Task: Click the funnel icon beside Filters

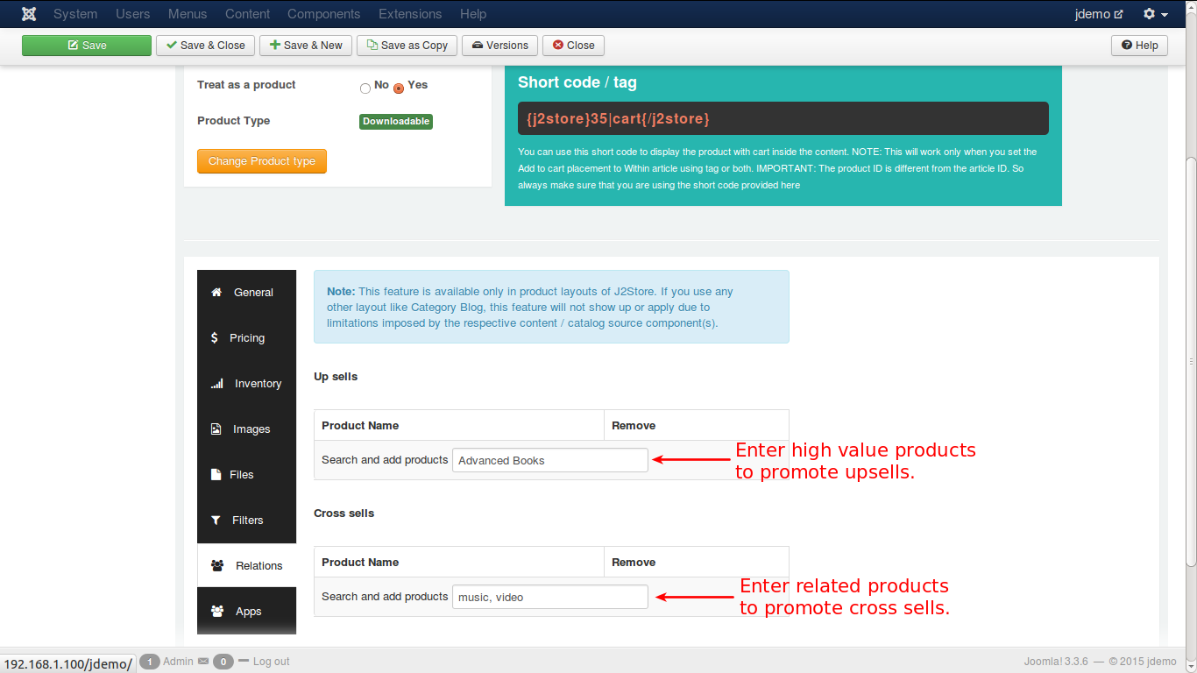Action: pyautogui.click(x=216, y=521)
